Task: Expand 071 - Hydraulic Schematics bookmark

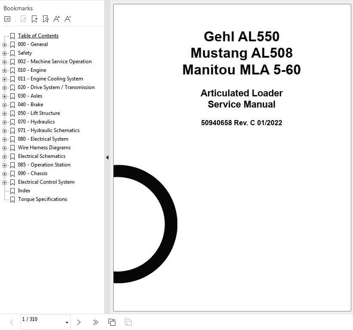Action: (x=4, y=131)
